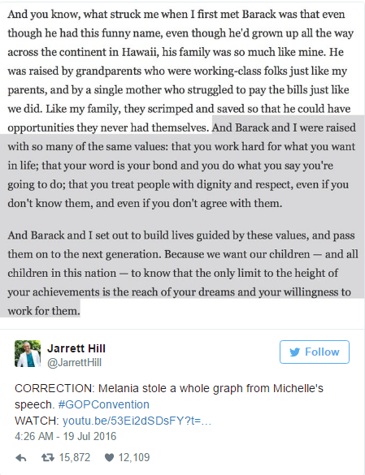Open the Jarrett Hill display name
Viewport: 365px width, 475px height.
76,348
